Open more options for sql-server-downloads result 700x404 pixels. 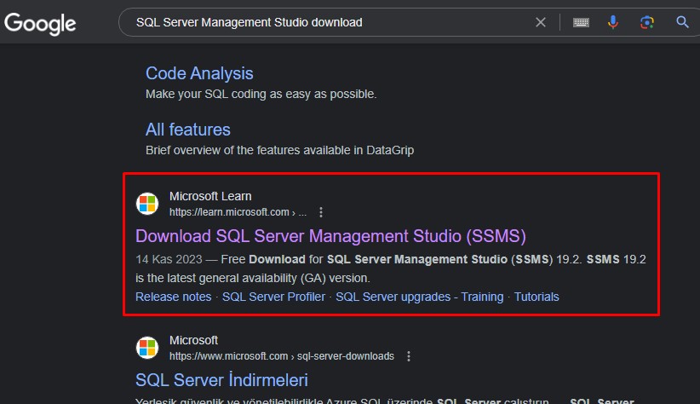click(x=409, y=356)
